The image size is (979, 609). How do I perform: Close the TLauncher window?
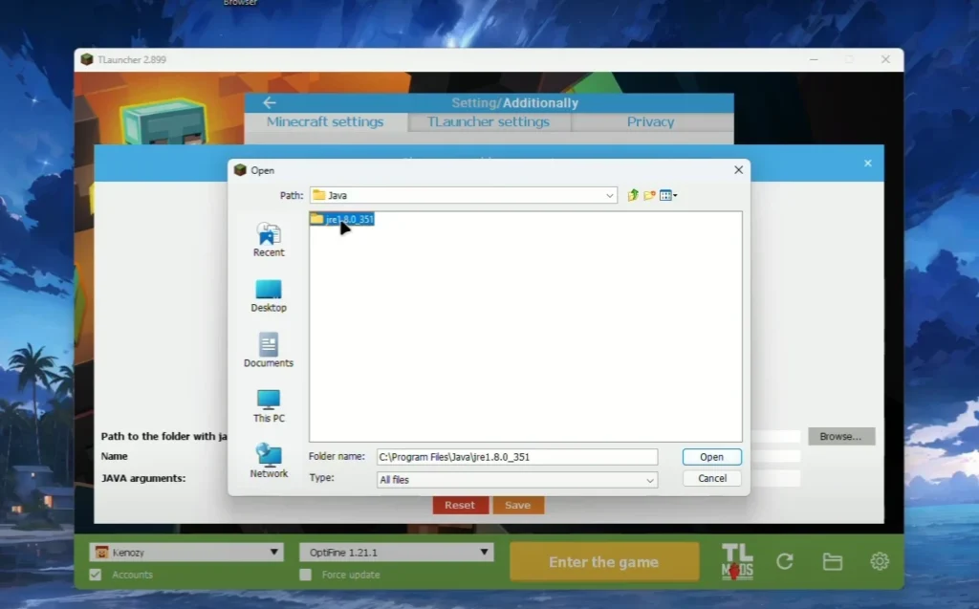coord(885,59)
